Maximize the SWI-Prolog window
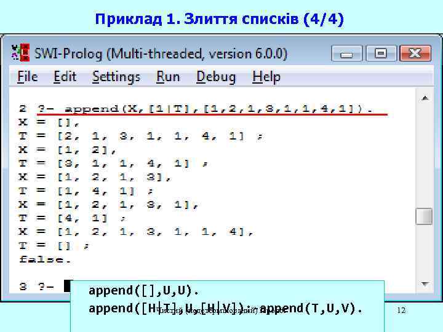The height and width of the screenshot is (332, 443). [x=381, y=53]
